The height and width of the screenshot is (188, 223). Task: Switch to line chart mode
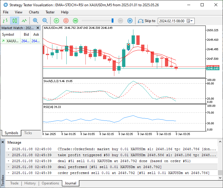pyautogui.click(x=24, y=21)
